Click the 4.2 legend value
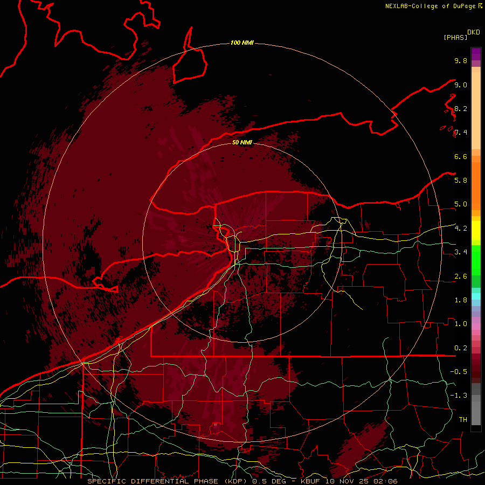This screenshot has height=485, width=485. pyautogui.click(x=461, y=228)
